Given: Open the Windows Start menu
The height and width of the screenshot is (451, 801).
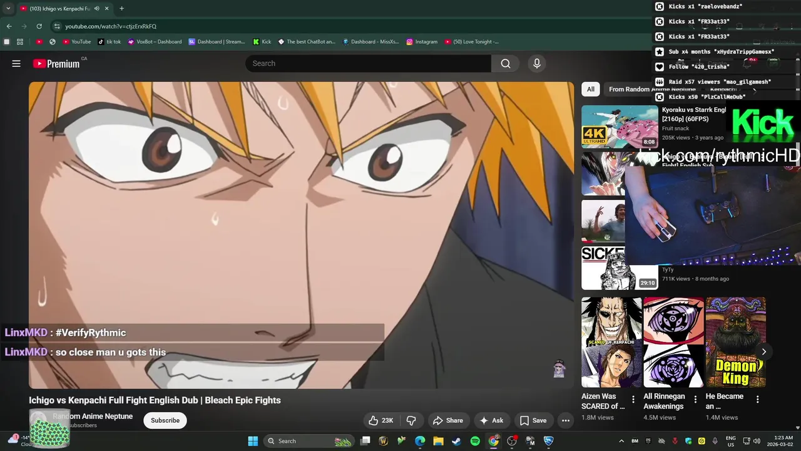Looking at the screenshot, I should tap(253, 441).
